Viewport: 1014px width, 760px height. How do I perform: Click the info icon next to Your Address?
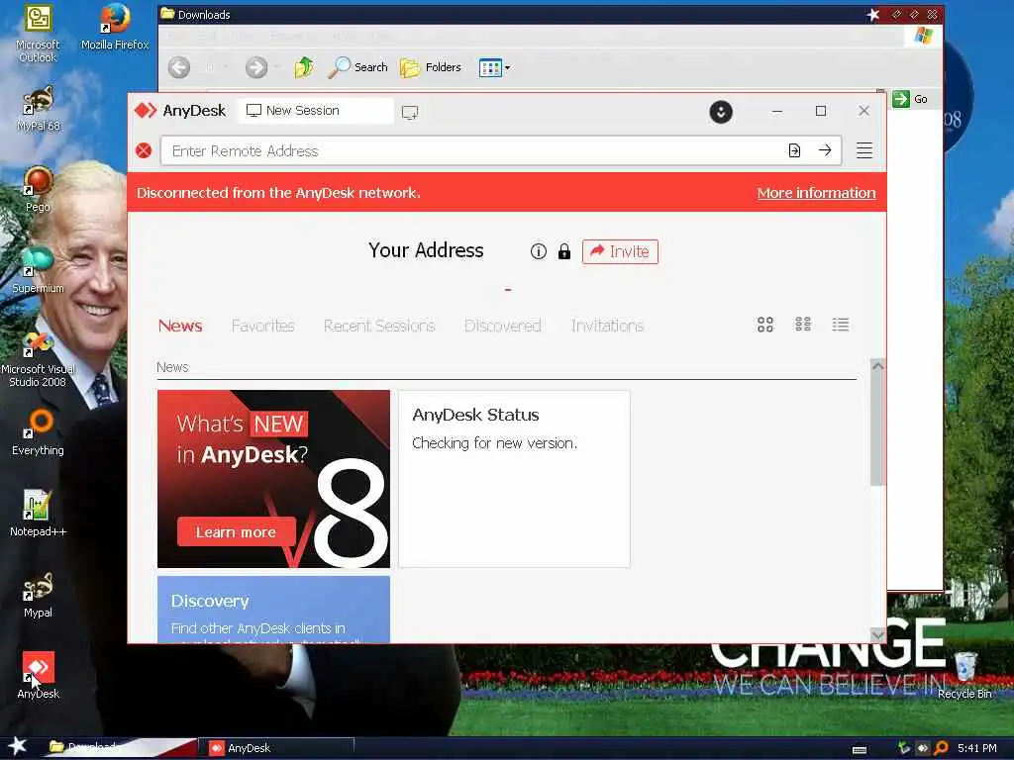point(538,251)
